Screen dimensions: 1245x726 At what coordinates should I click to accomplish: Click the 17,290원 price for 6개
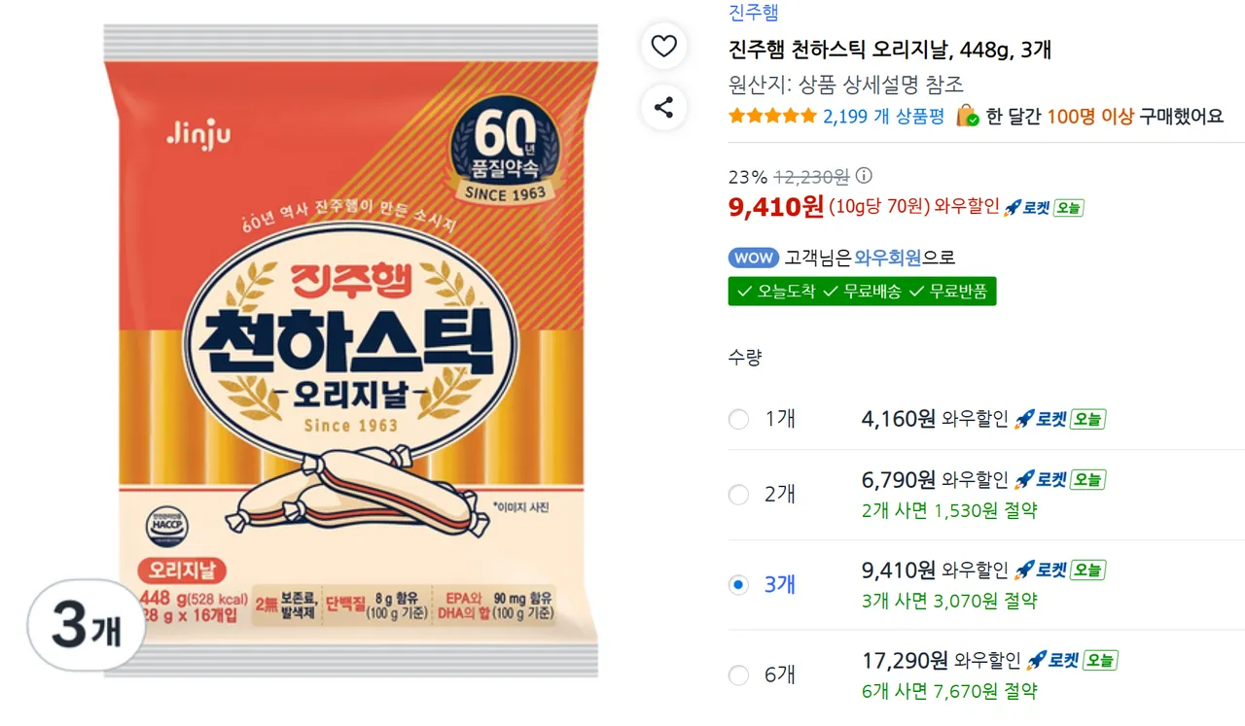pos(905,661)
